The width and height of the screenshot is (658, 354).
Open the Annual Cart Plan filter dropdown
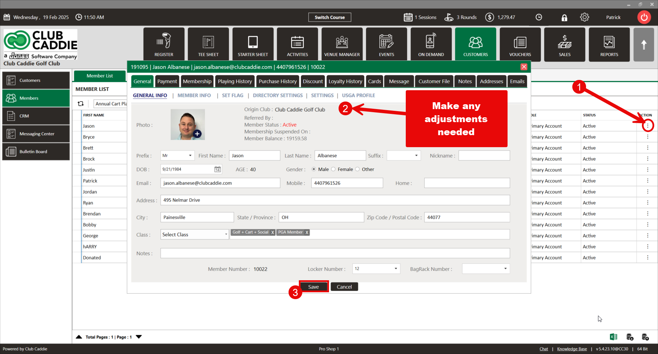tap(110, 104)
